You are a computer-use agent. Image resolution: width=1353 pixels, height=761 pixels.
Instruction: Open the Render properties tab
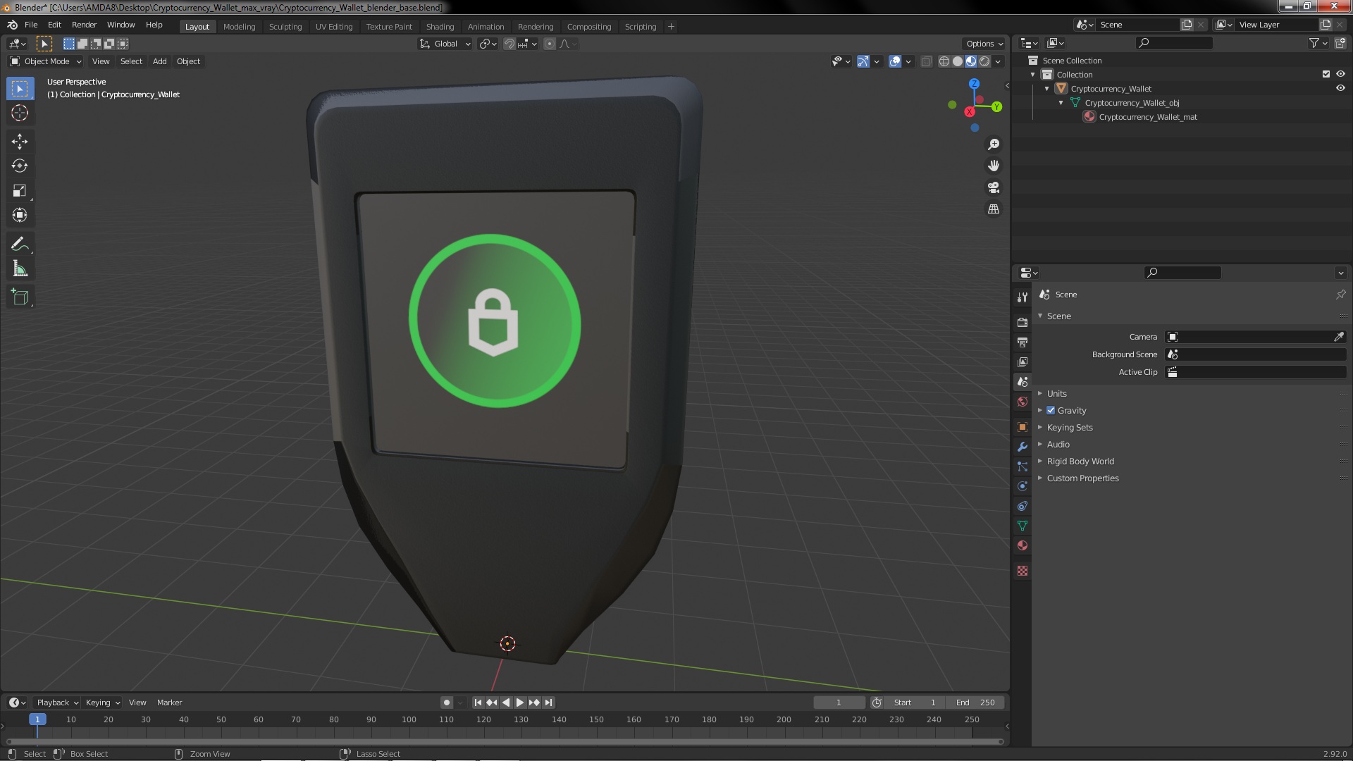click(1023, 322)
